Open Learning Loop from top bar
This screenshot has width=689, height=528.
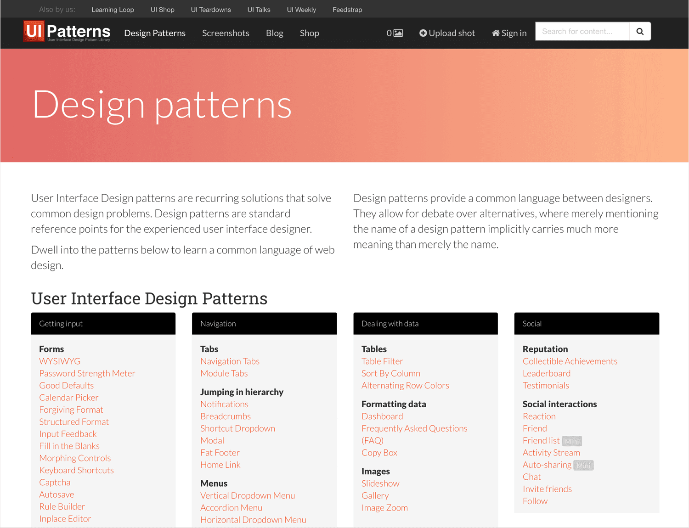113,10
